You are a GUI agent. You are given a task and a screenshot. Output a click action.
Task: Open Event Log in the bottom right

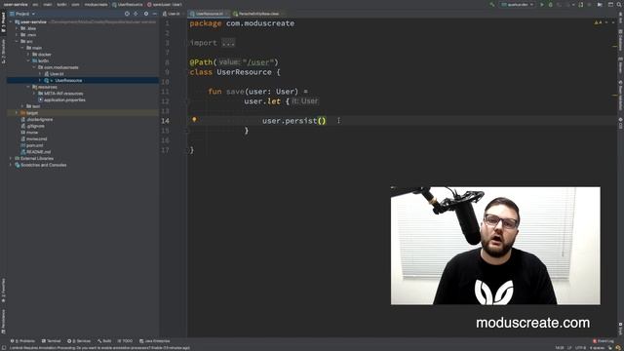tap(604, 341)
